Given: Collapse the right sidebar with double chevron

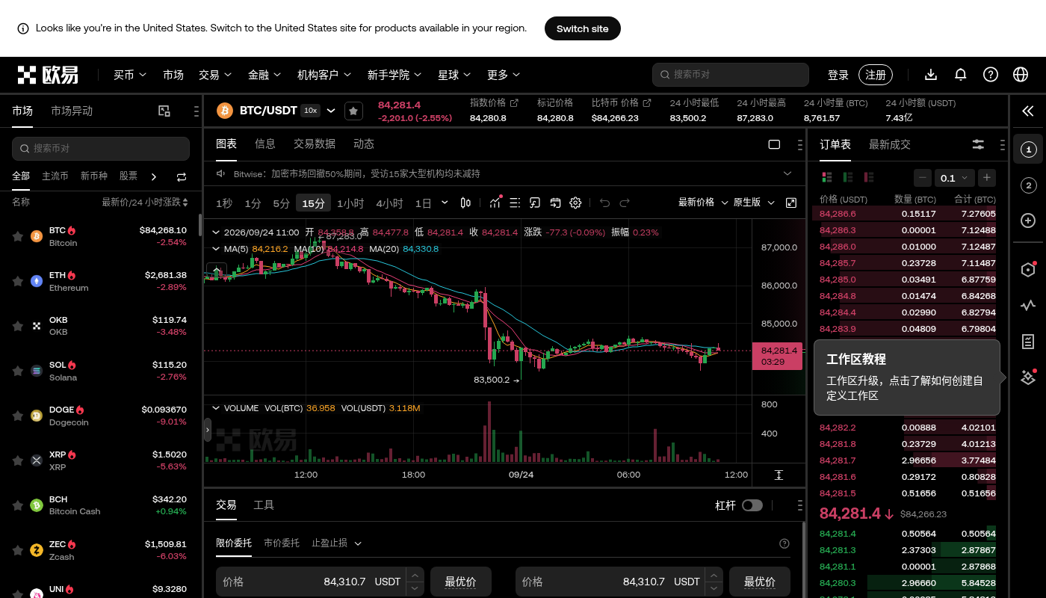Looking at the screenshot, I should pyautogui.click(x=1028, y=111).
